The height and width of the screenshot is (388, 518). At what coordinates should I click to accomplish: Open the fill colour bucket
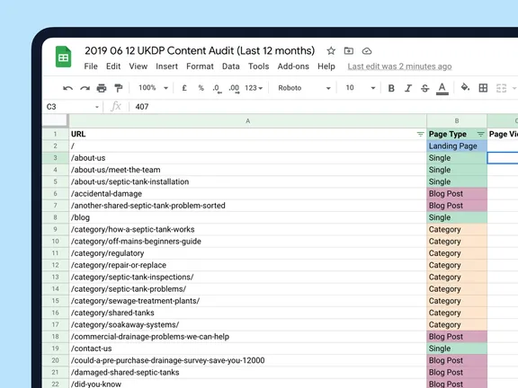[465, 88]
